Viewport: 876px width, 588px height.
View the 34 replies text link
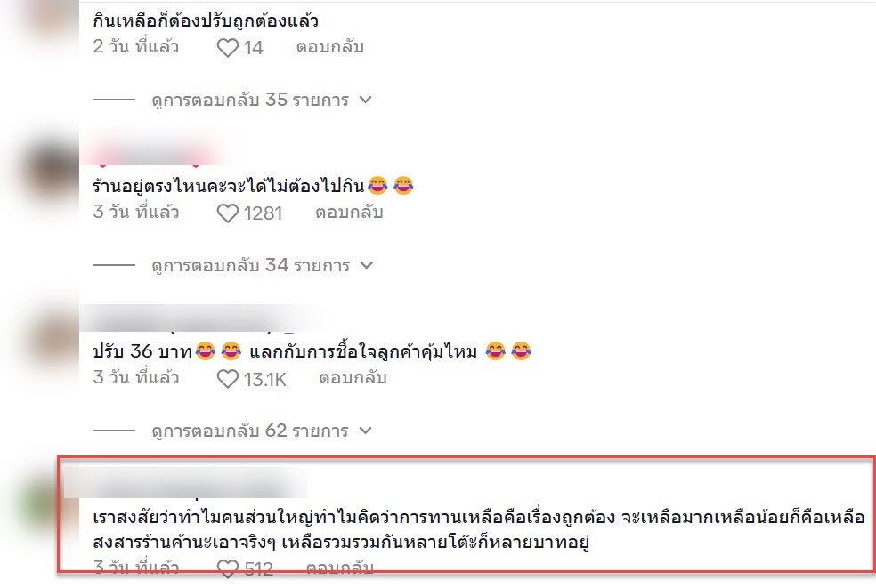click(x=251, y=265)
